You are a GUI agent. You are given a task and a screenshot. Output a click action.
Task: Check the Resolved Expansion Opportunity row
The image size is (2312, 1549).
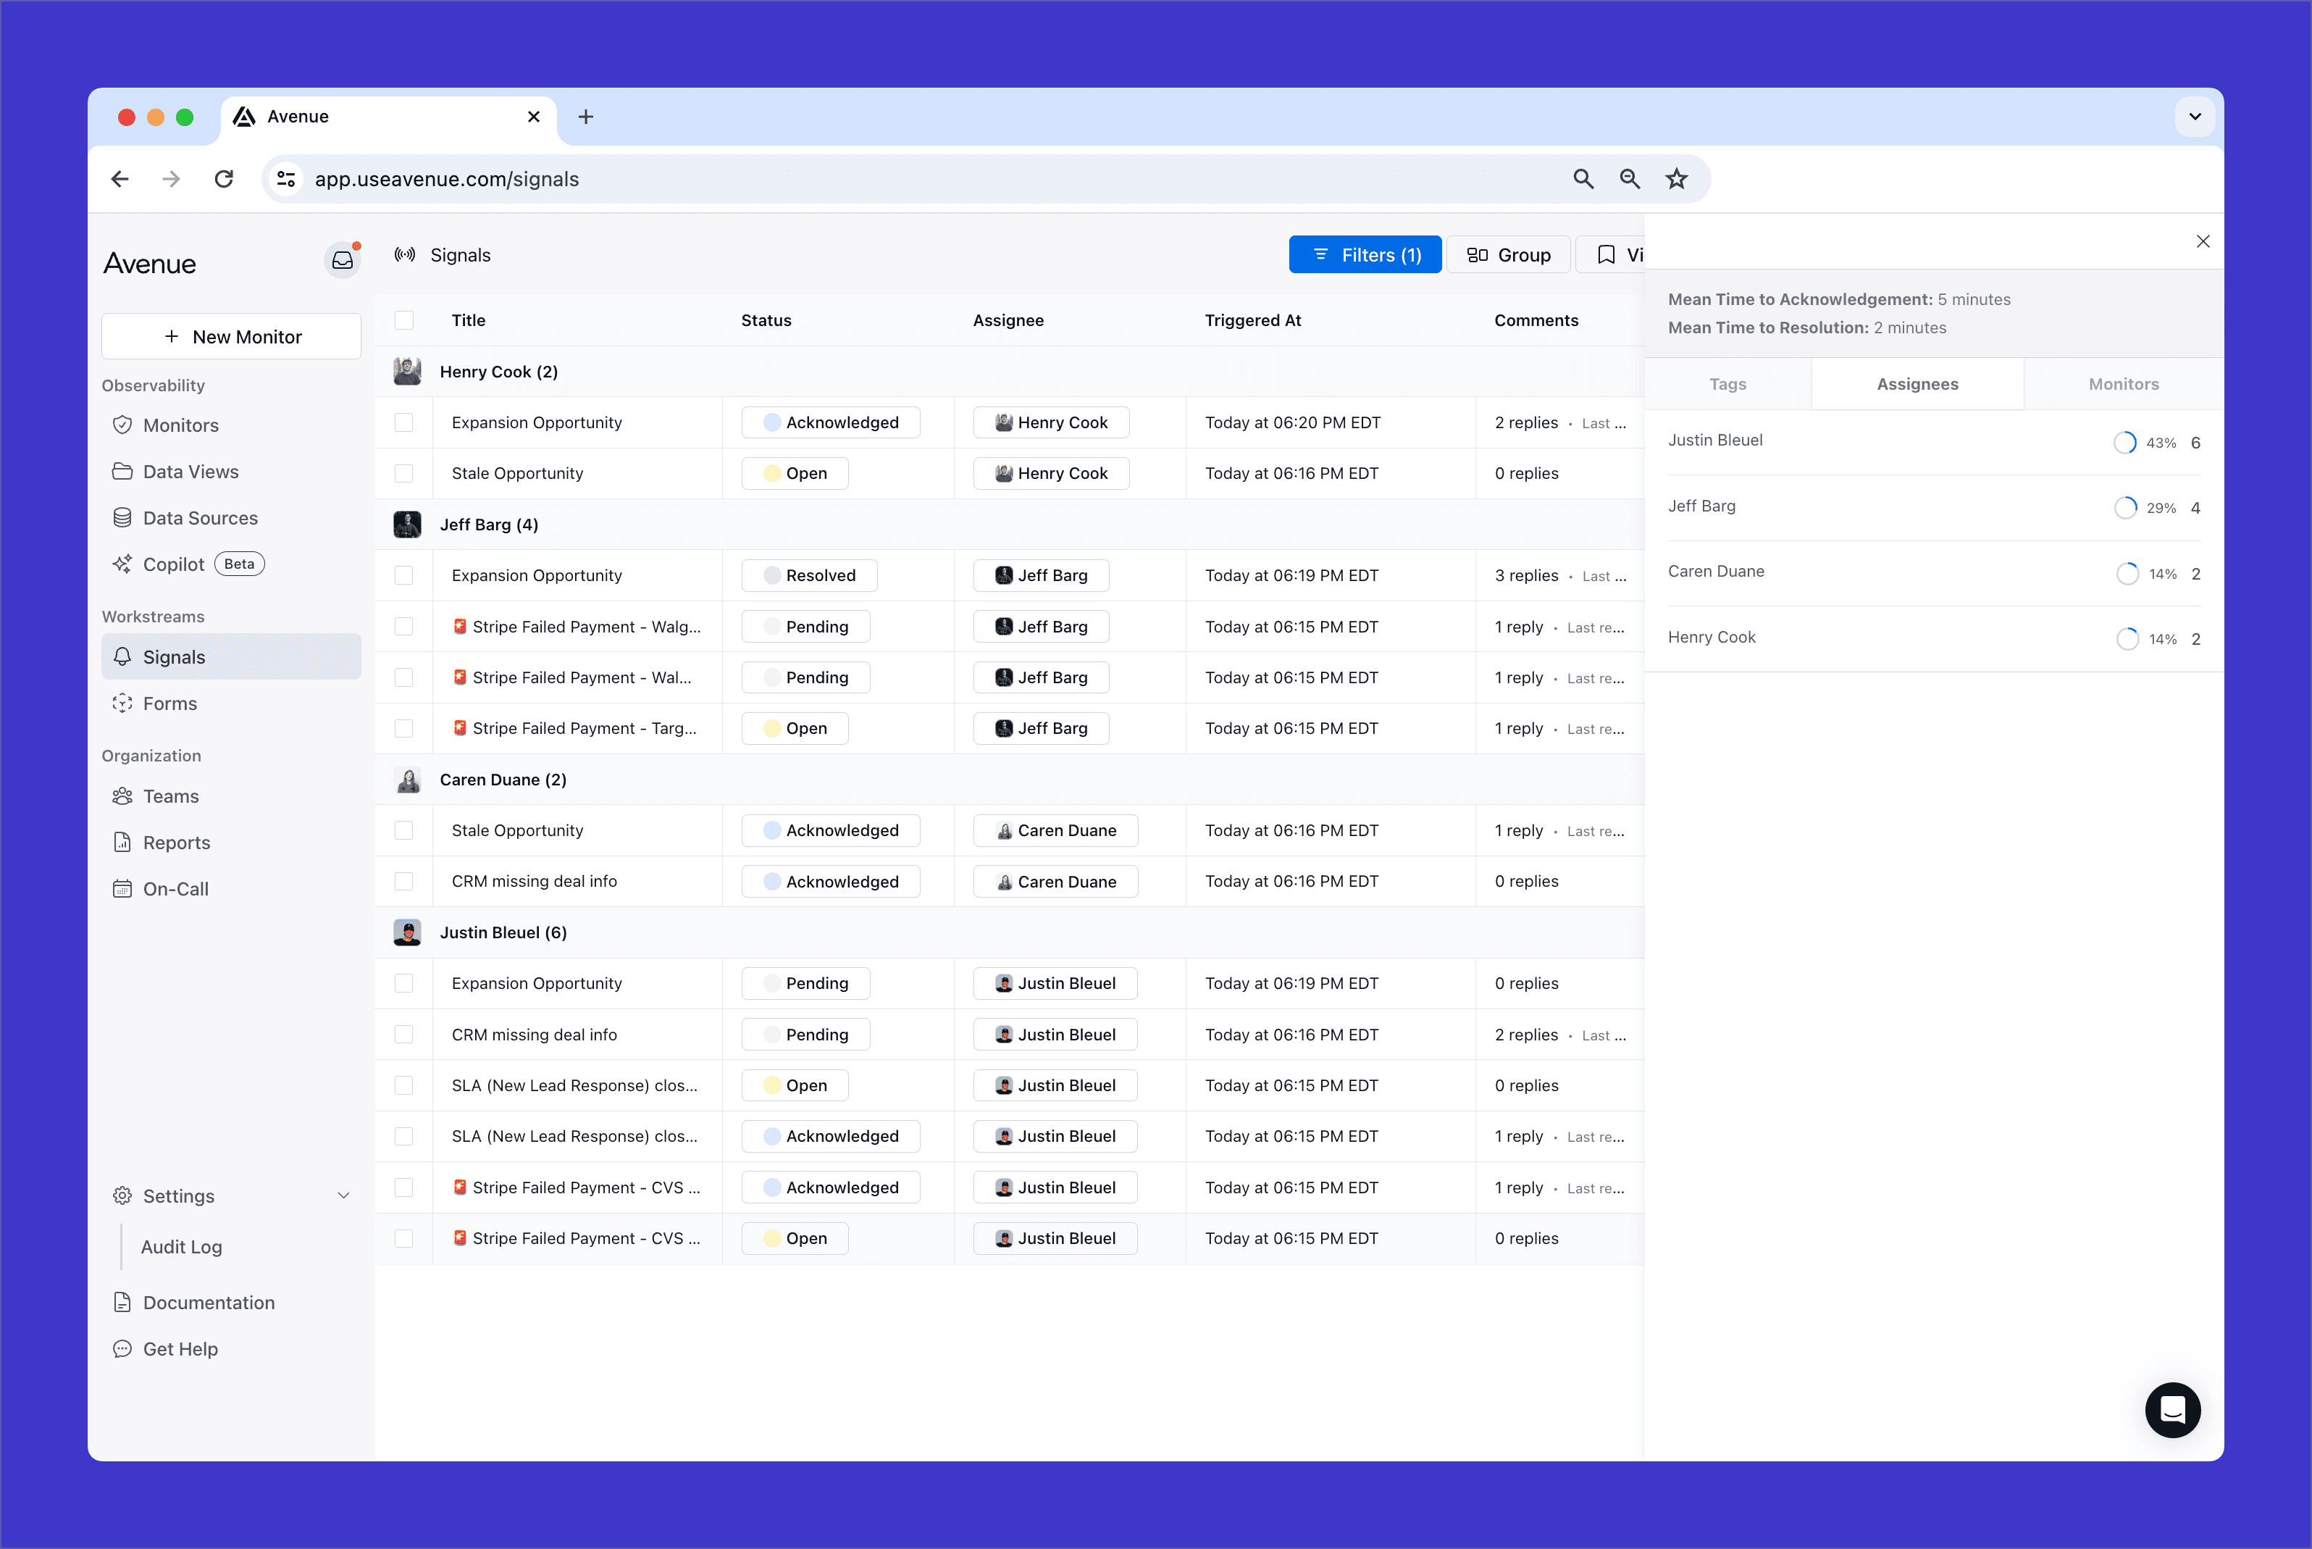coord(404,575)
